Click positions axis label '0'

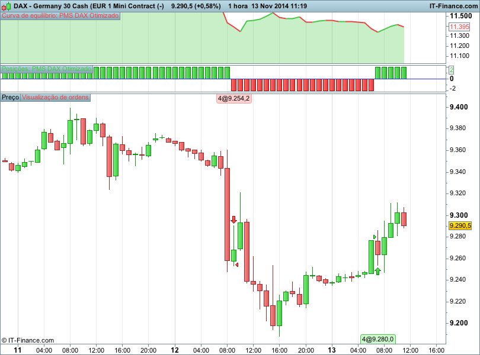click(x=452, y=79)
